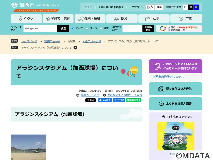Image resolution: width=213 pixels, height=160 pixels.
Task: Remove the footprint history entry with X
Action: click(75, 47)
